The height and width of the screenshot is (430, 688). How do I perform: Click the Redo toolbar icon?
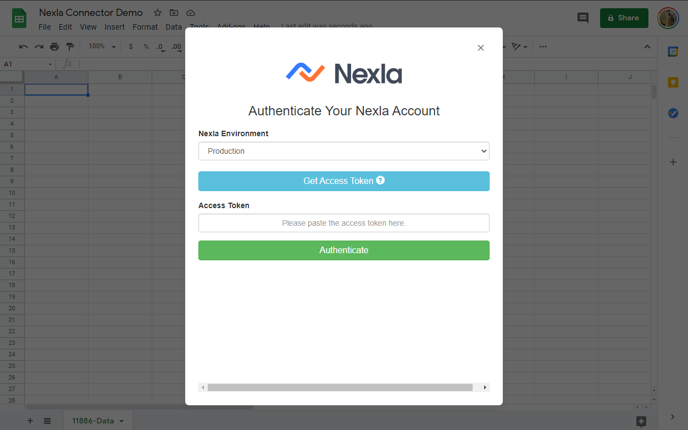[x=39, y=47]
